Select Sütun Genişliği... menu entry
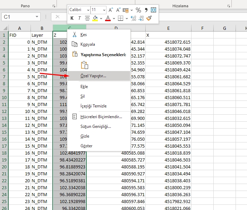Viewport: 247px width, 210px height. [x=99, y=126]
